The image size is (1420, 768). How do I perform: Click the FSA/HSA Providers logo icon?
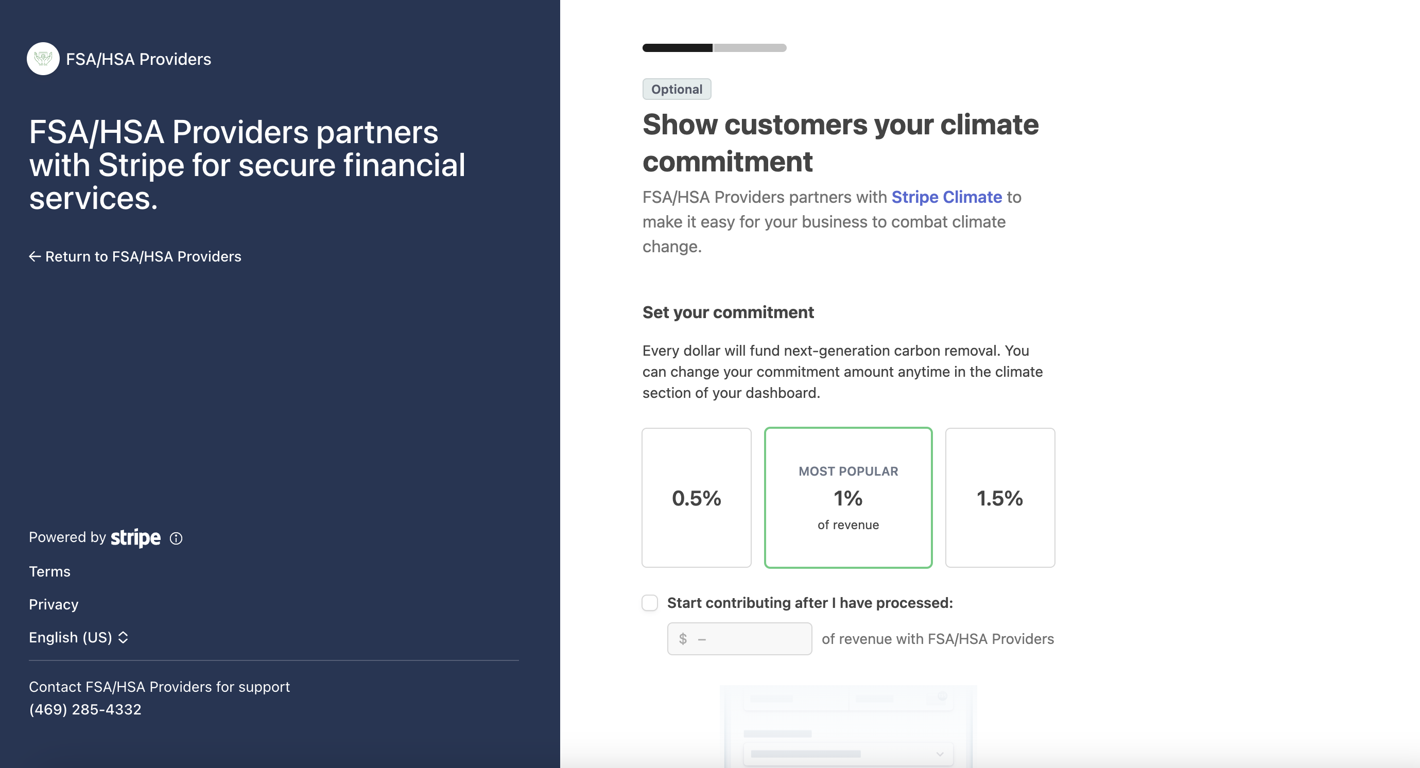click(43, 58)
